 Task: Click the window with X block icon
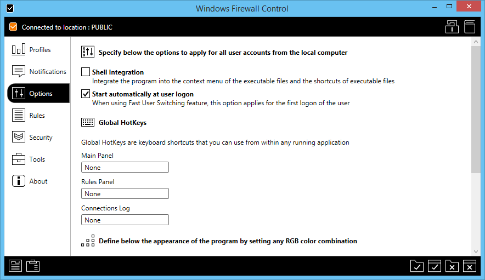pyautogui.click(x=470, y=266)
